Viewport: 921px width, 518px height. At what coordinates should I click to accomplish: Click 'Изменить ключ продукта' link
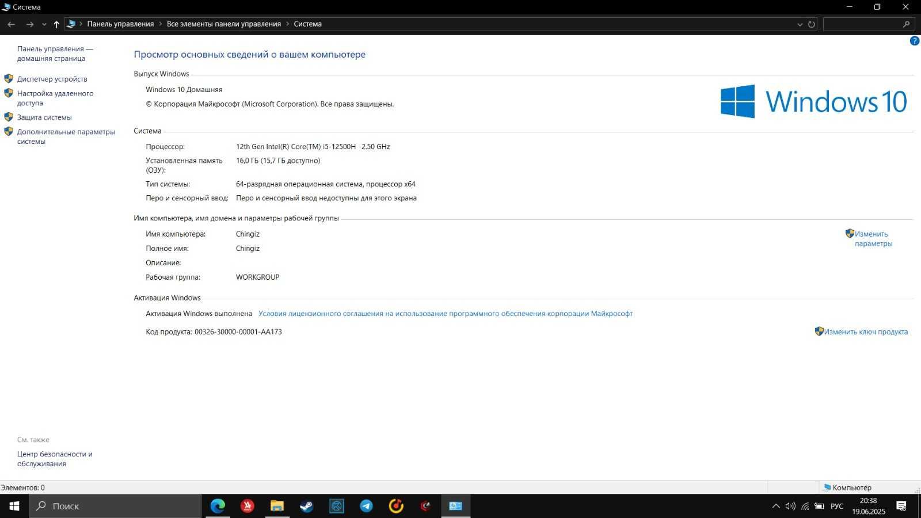tap(866, 332)
